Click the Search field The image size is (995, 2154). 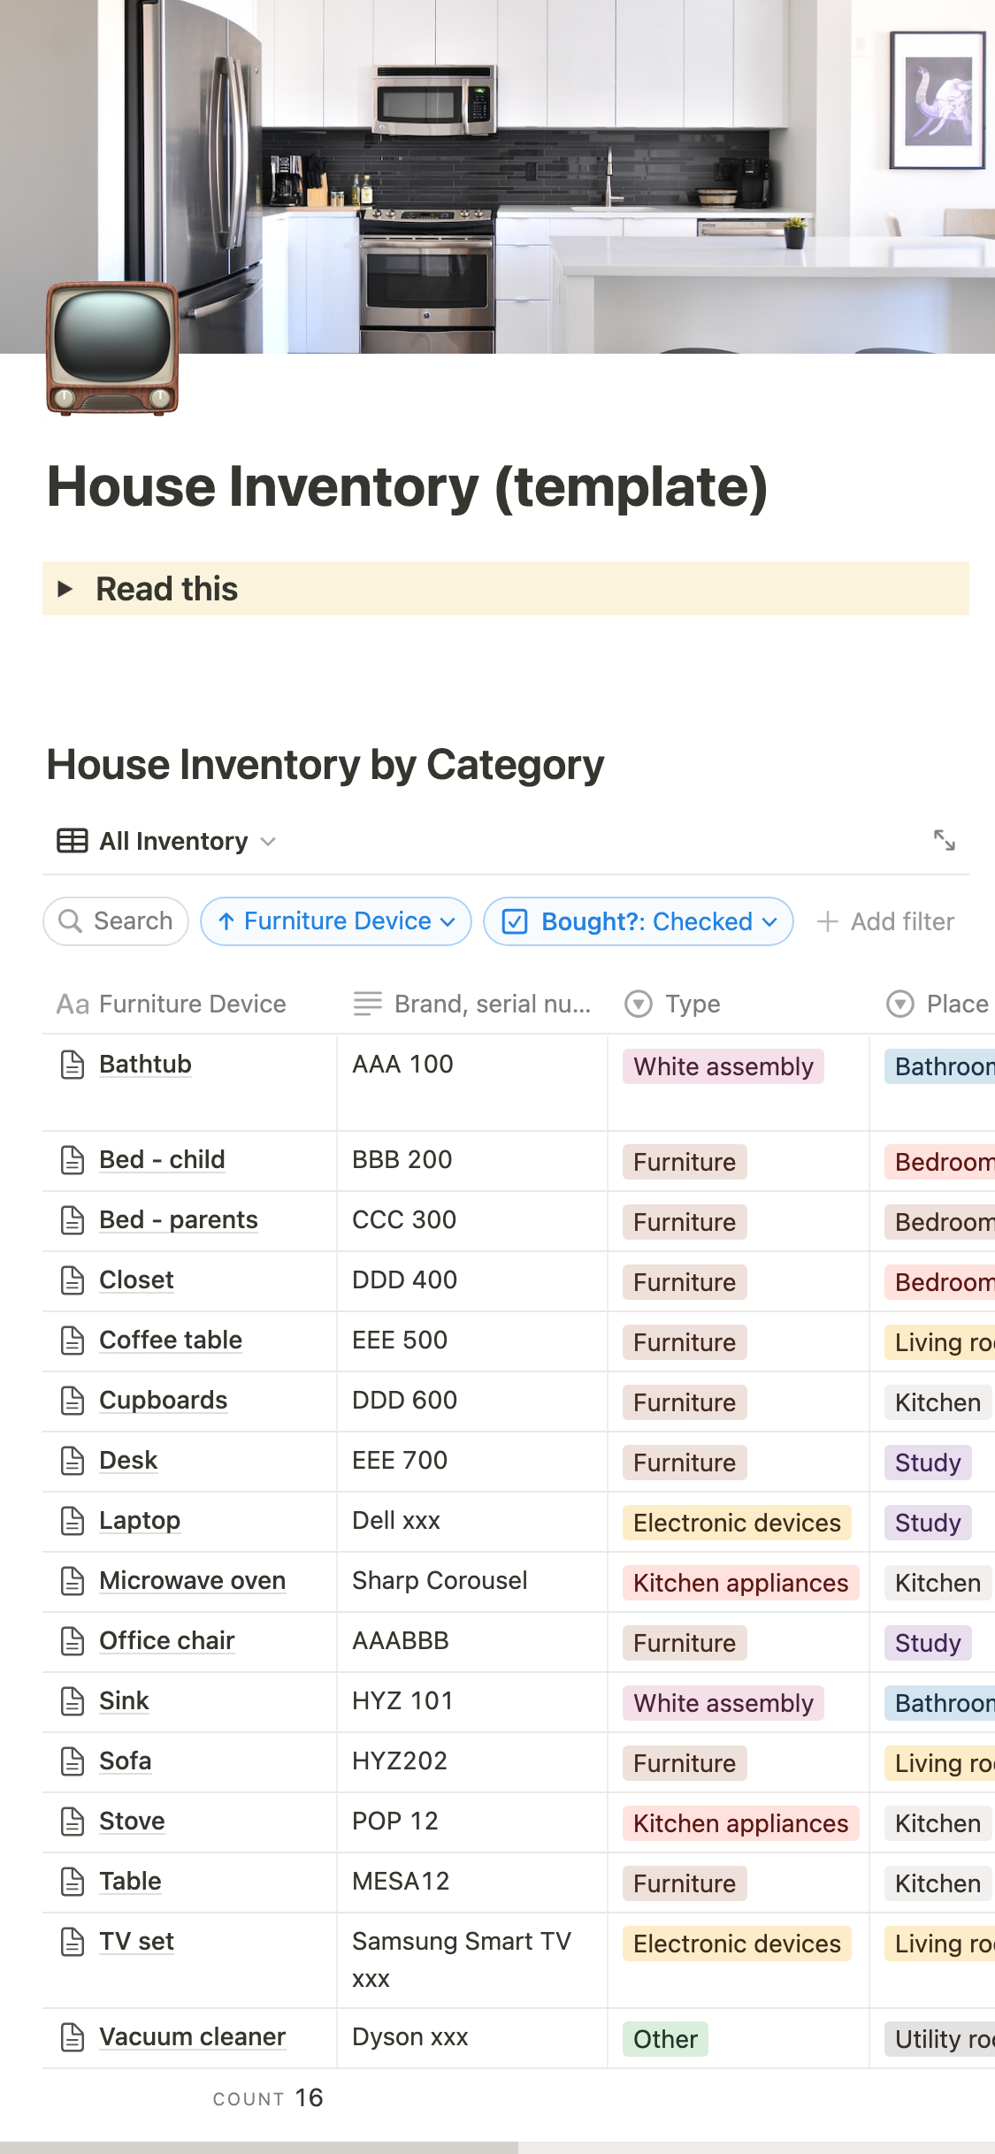tap(116, 921)
